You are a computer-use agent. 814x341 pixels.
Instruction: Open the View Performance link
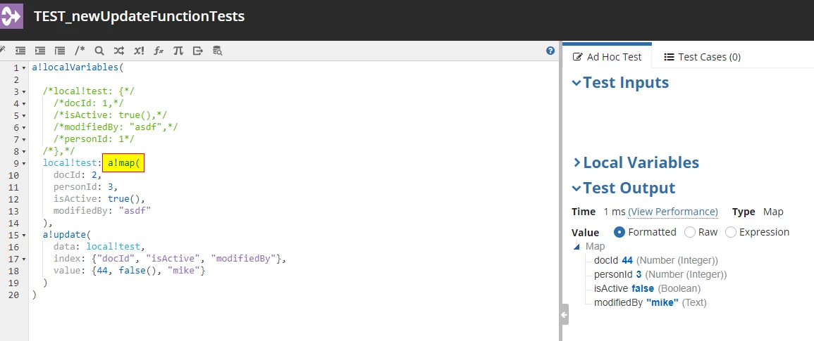click(x=673, y=212)
